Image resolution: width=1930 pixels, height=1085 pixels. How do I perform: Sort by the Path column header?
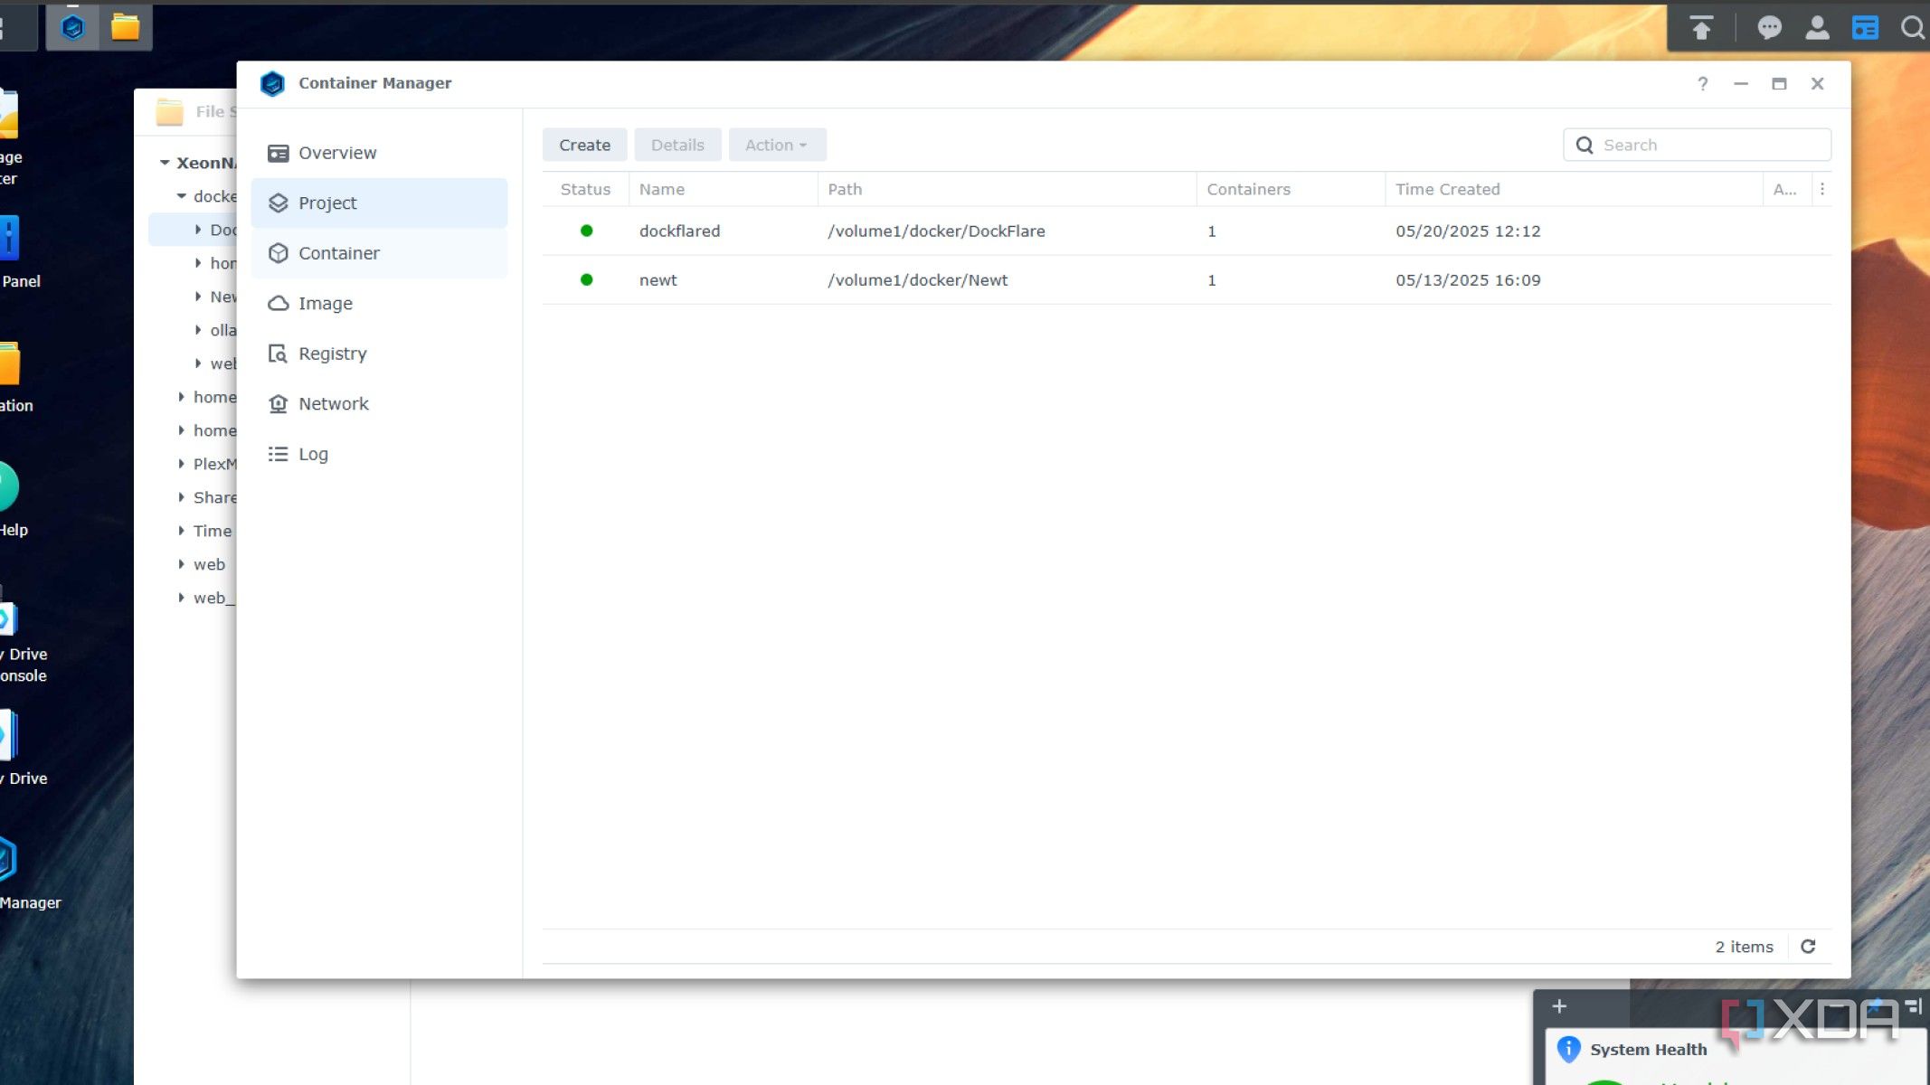coord(1007,189)
